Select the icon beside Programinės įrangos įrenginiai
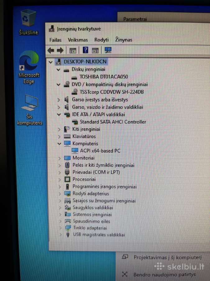Screen dimensions: 210x281 [x=68, y=187]
